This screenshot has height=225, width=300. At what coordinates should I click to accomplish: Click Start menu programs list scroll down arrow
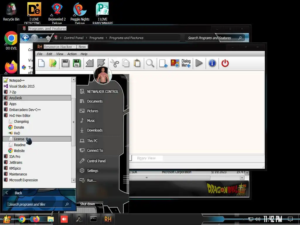tap(74, 180)
